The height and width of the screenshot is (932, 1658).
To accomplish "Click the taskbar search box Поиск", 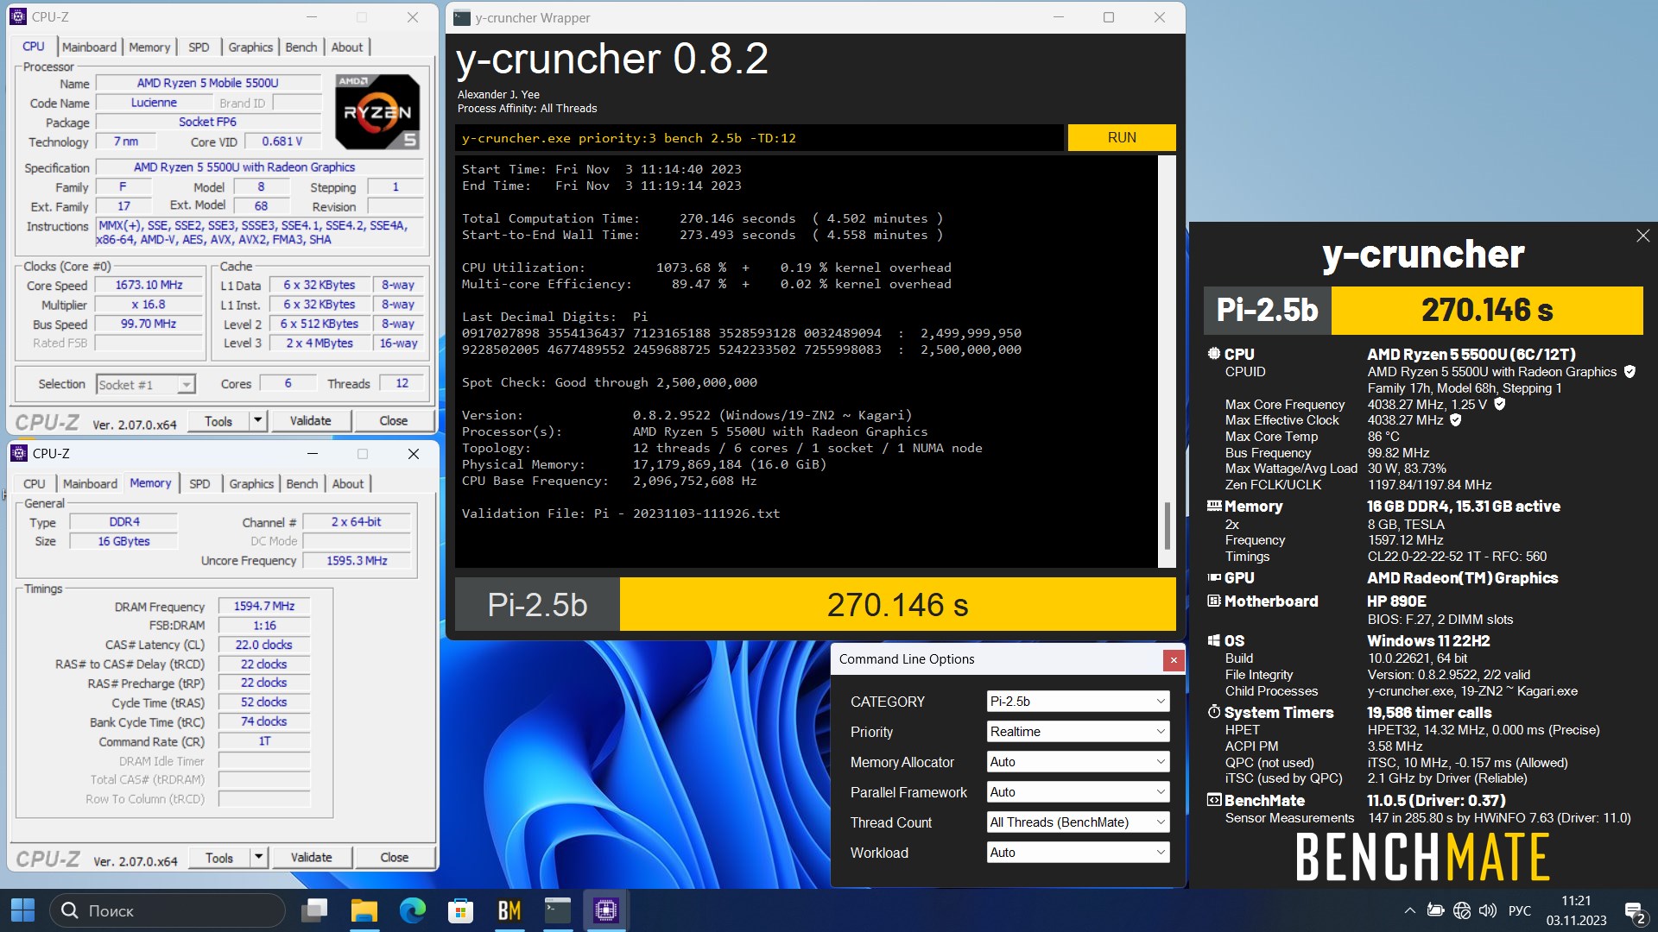I will point(168,910).
